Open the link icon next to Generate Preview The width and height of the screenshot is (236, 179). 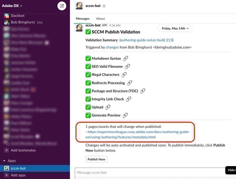point(125,115)
